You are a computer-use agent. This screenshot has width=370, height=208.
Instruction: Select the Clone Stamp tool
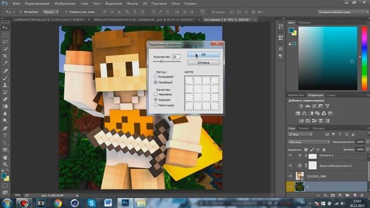pos(5,85)
